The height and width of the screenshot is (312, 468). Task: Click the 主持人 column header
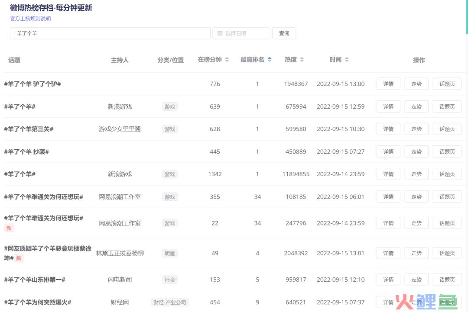click(120, 60)
